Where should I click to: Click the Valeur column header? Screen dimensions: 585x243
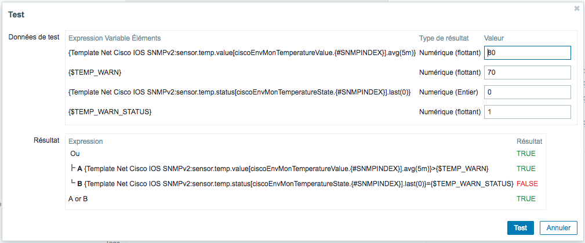point(495,38)
